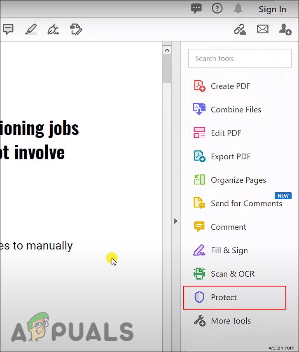Click the sign document pen icon
The width and height of the screenshot is (299, 352).
pyautogui.click(x=53, y=29)
